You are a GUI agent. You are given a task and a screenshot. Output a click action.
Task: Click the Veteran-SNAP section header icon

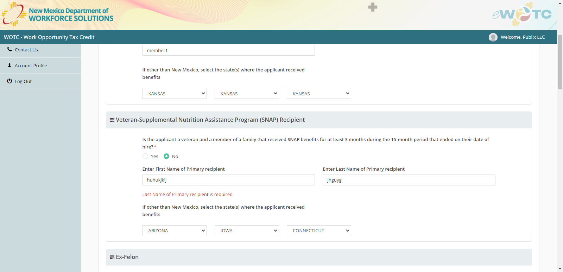point(112,120)
